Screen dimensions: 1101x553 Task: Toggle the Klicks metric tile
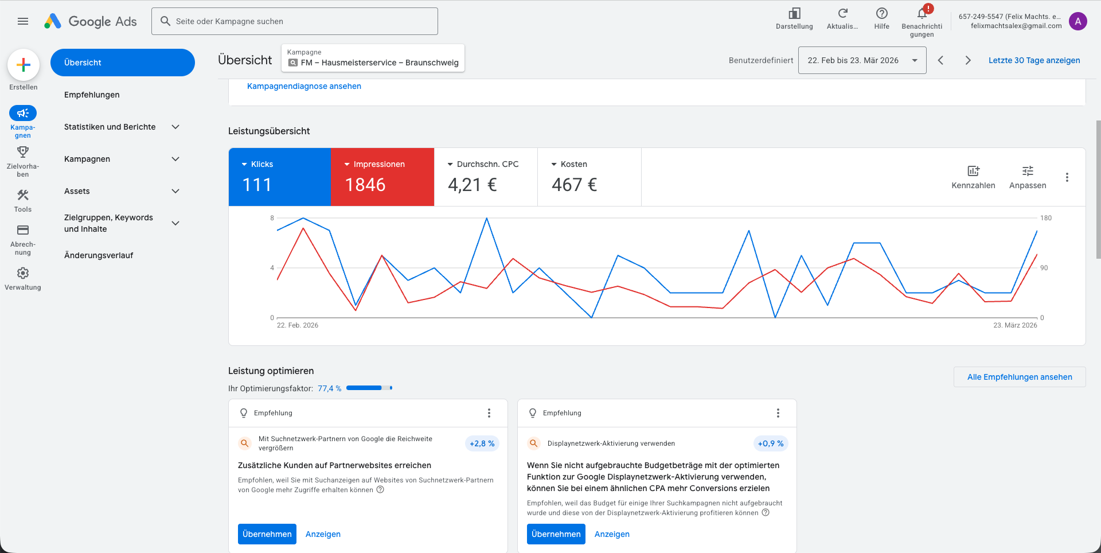[280, 177]
